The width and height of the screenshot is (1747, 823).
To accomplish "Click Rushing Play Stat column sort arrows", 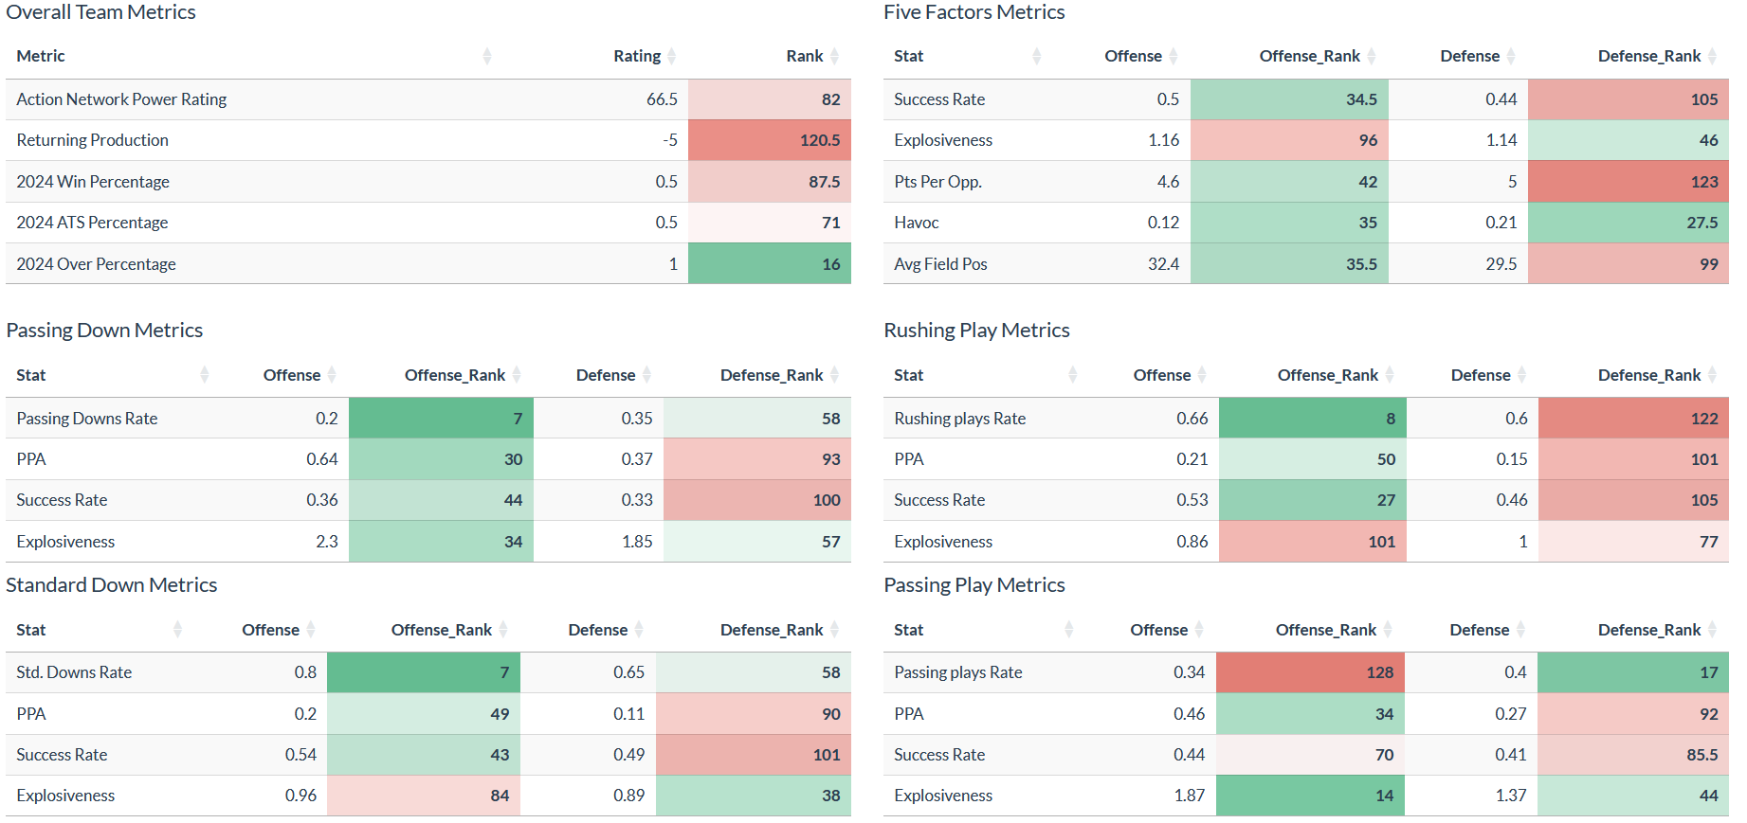I will pos(1072,375).
